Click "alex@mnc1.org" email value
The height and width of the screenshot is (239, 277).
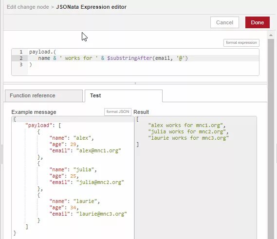98,151
